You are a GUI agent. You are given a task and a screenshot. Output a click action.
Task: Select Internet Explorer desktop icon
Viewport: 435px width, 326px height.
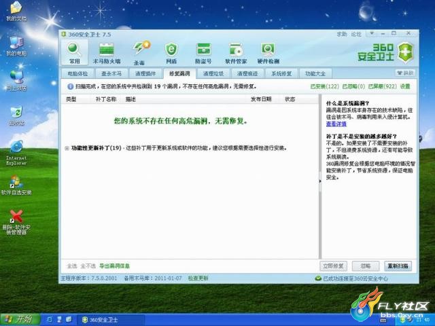(16, 153)
